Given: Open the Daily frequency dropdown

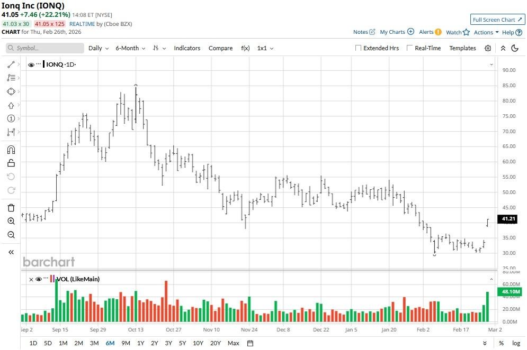Looking at the screenshot, I should click(x=99, y=48).
